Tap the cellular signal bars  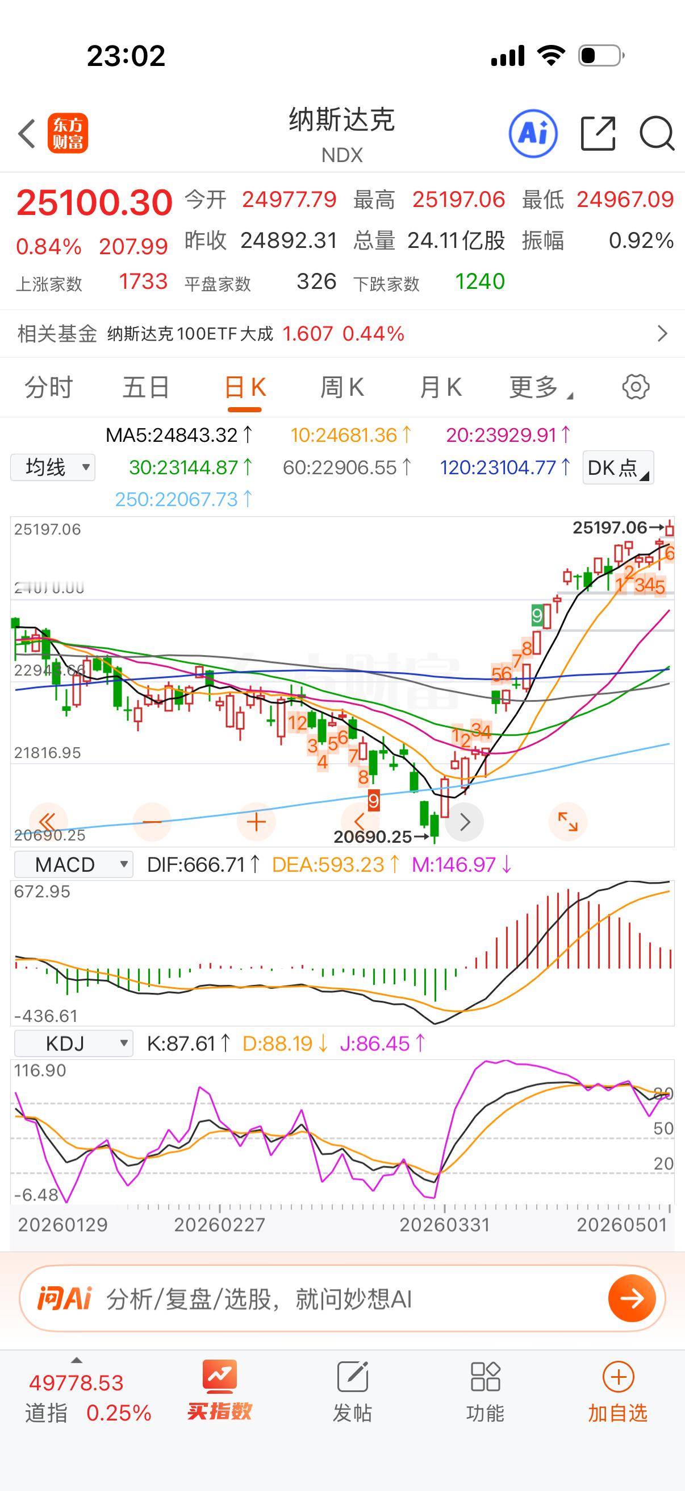[x=508, y=56]
